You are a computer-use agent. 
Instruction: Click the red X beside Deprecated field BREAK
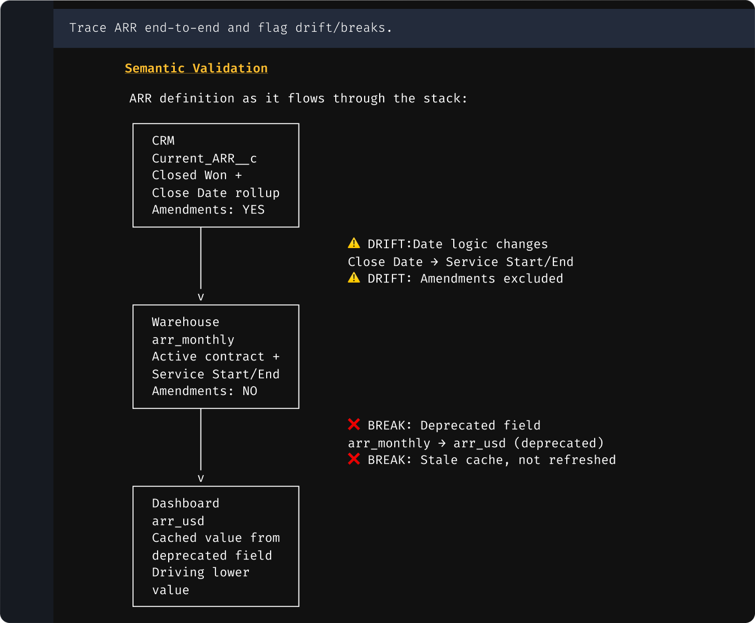354,424
